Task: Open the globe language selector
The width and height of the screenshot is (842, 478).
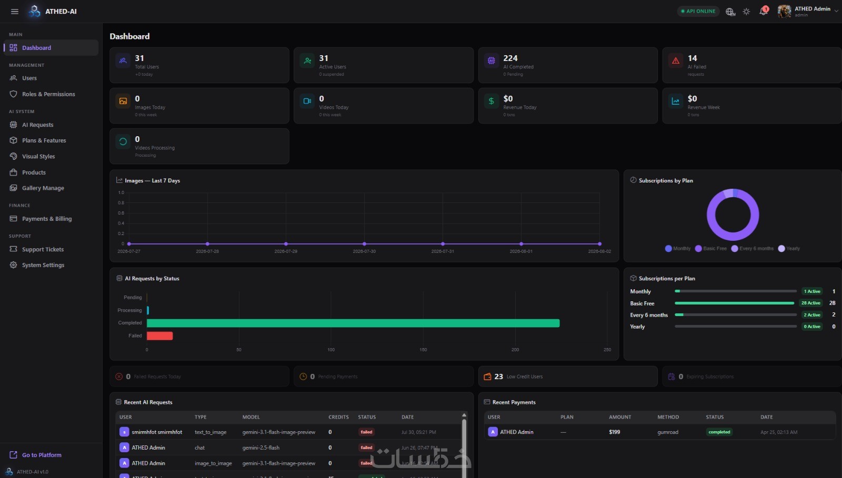Action: [730, 12]
